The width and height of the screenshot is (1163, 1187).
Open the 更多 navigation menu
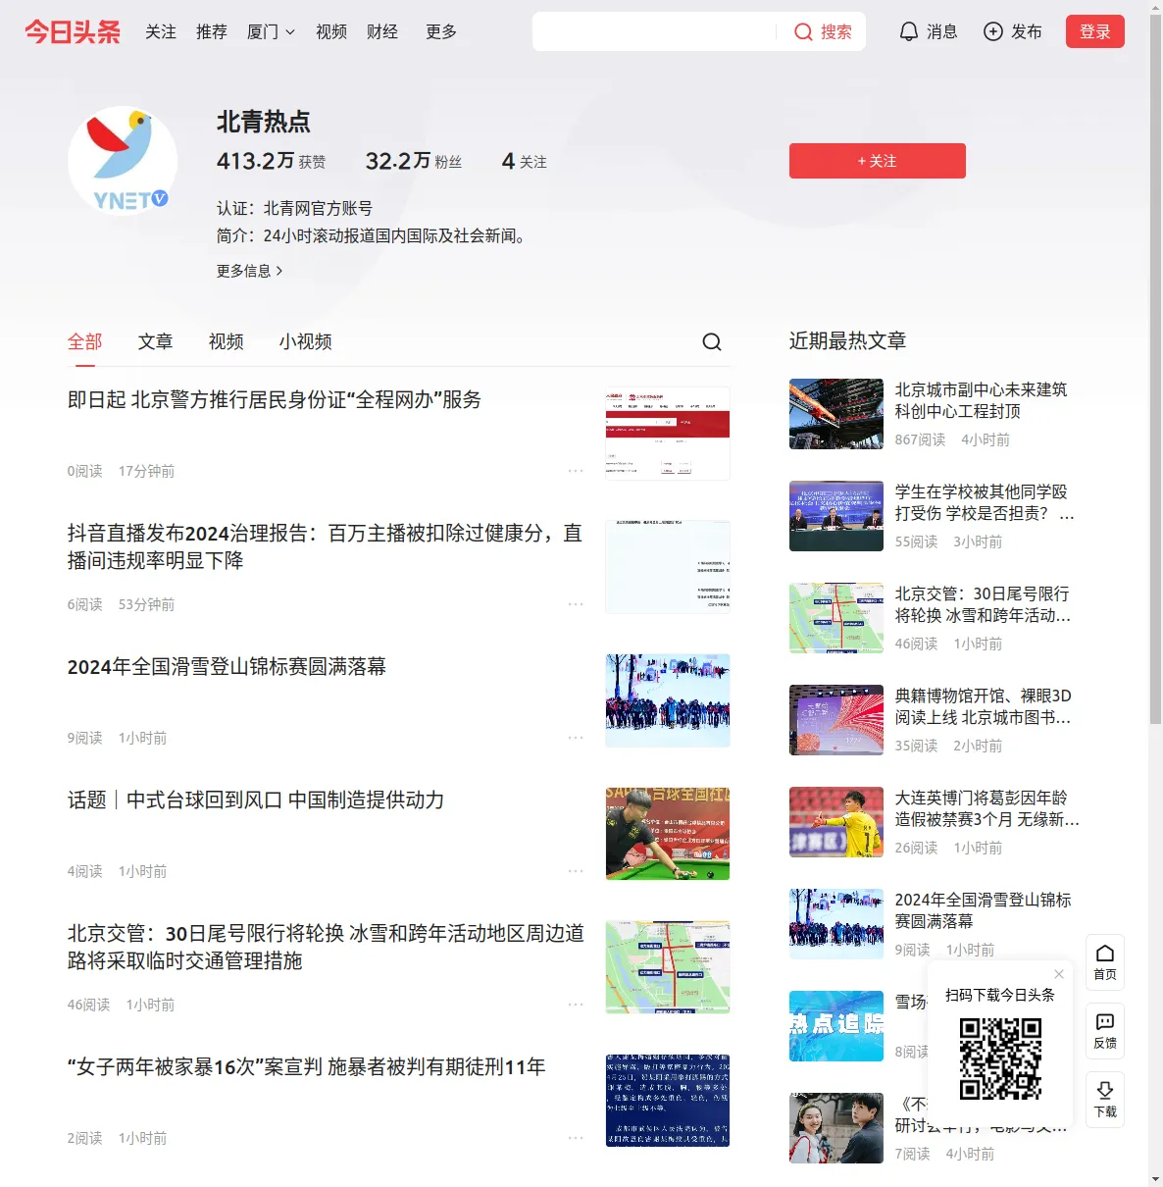point(441,32)
